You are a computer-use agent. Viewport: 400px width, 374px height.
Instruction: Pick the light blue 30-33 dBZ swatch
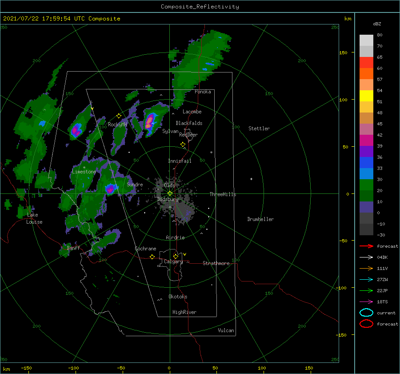[x=366, y=174]
